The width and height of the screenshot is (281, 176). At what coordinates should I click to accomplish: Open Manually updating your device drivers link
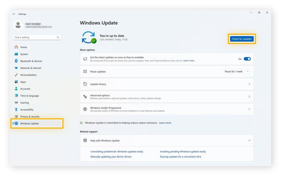[x=111, y=157]
